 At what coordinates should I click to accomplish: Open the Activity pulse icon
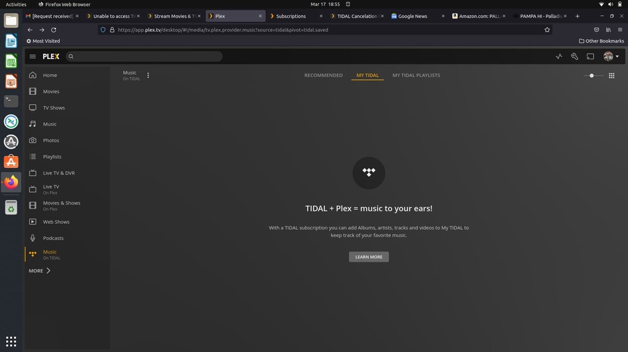[559, 56]
